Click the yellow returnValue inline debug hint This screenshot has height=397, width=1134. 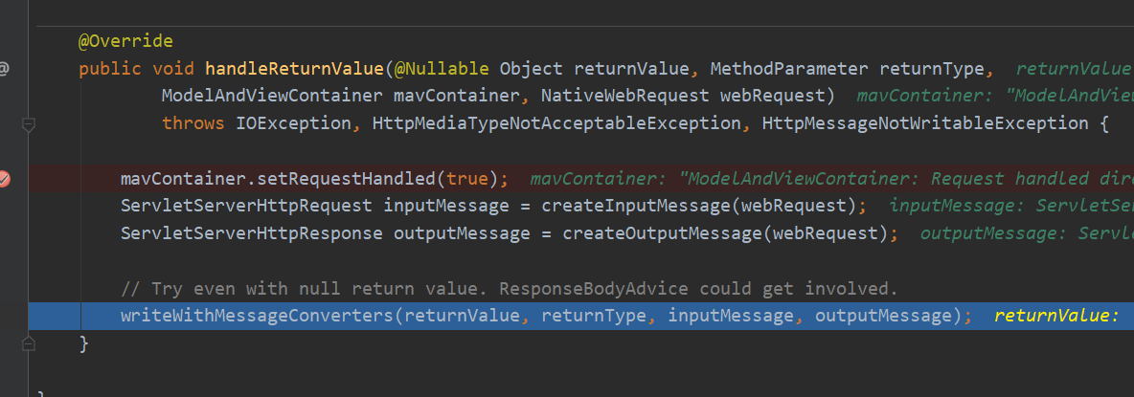[1055, 316]
